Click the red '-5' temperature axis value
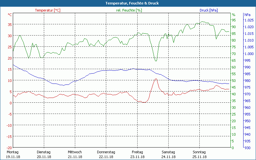Screen dimensions: 256x160 pos(10,114)
